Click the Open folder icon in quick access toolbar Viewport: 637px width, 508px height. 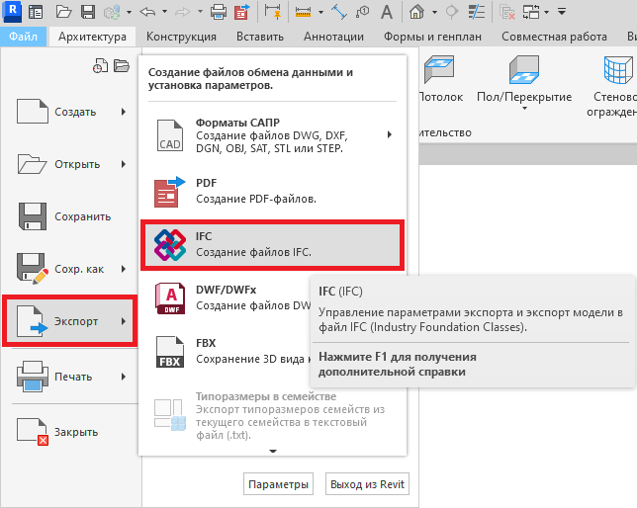[x=63, y=12]
